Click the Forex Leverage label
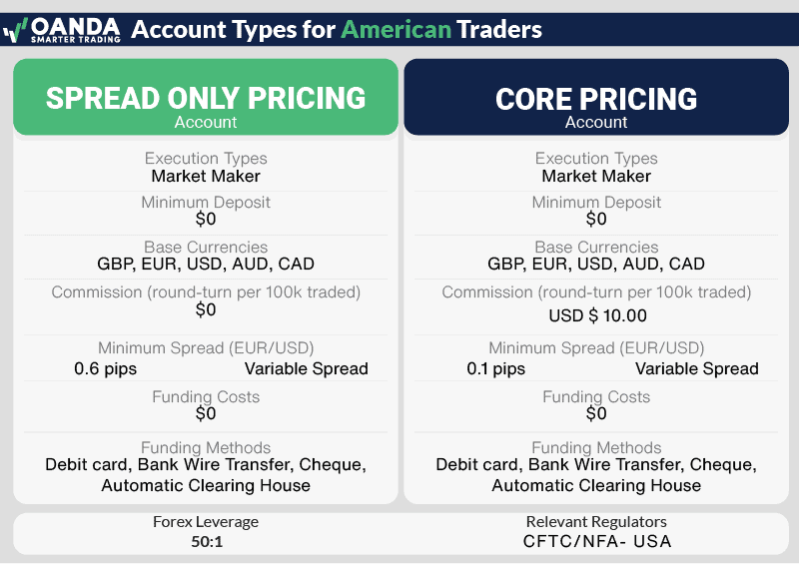Image resolution: width=799 pixels, height=564 pixels. (206, 521)
